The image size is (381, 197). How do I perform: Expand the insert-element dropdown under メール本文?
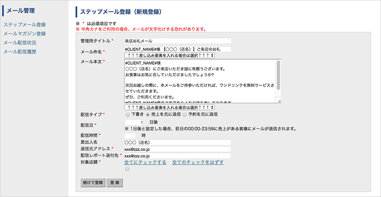click(x=170, y=108)
